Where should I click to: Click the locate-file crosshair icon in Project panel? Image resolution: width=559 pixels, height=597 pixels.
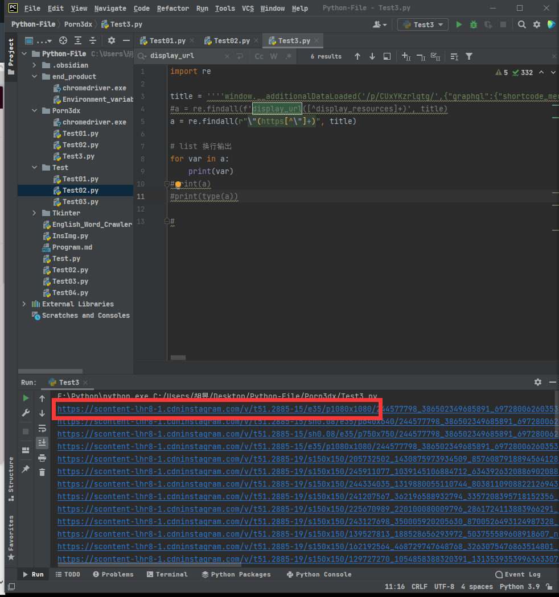tap(63, 41)
